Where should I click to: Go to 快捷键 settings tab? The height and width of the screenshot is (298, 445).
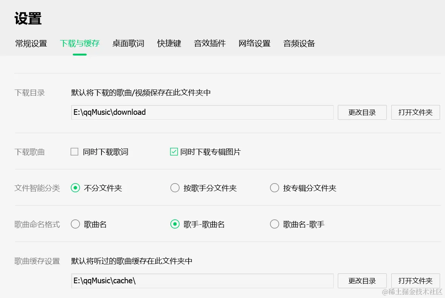point(169,43)
